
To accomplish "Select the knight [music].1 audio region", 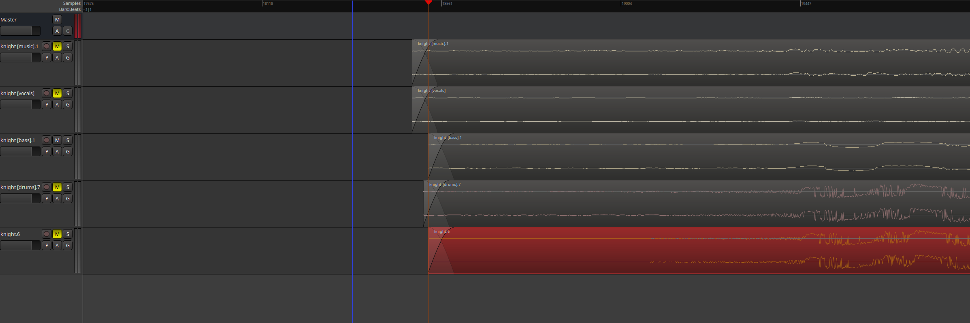I will coord(691,63).
